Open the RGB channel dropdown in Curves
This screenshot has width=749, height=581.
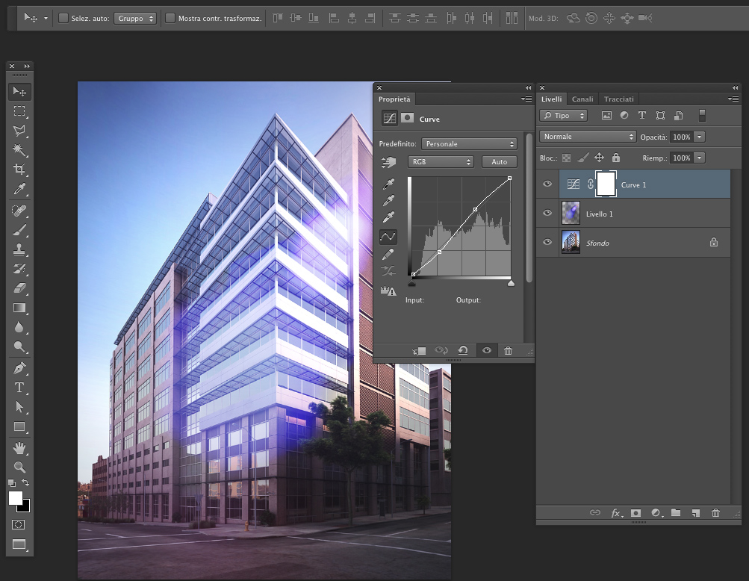click(x=441, y=161)
